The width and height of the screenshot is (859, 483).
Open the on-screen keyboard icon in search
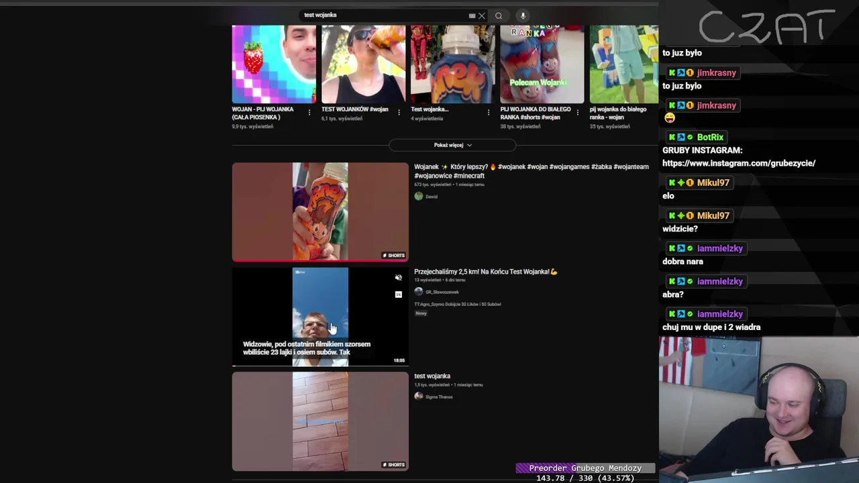[472, 15]
